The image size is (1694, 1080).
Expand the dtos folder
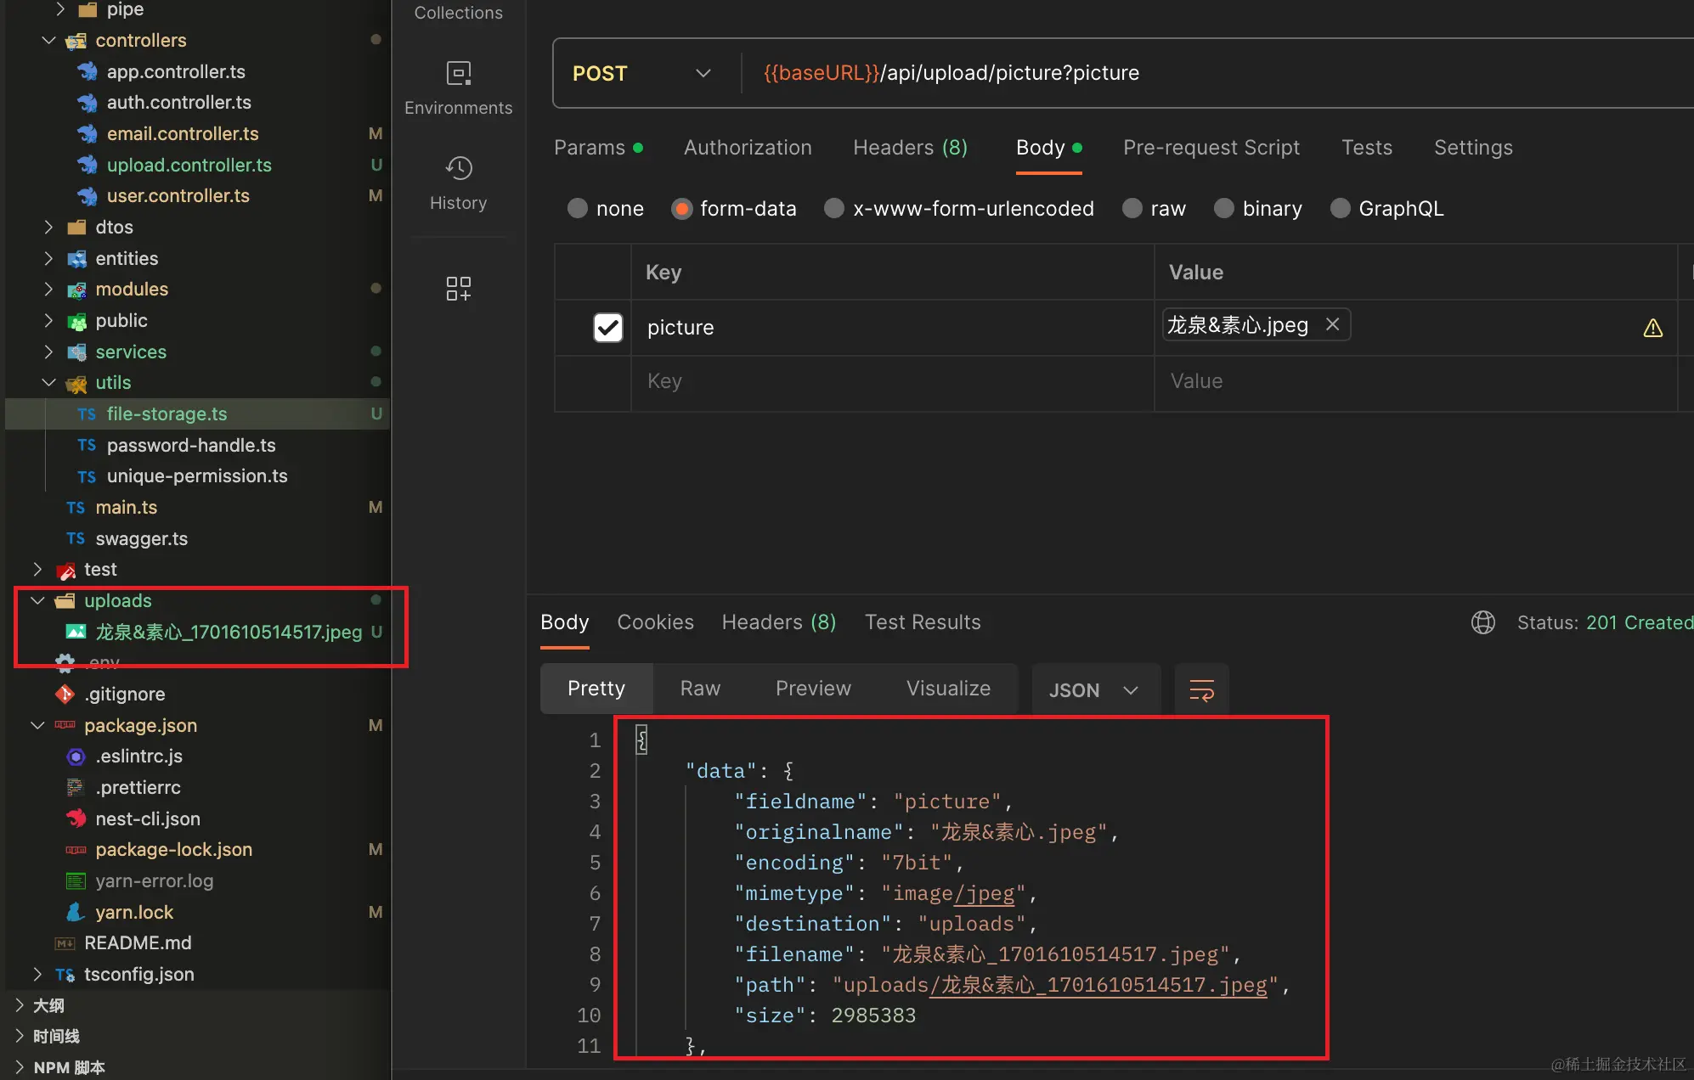coord(48,227)
